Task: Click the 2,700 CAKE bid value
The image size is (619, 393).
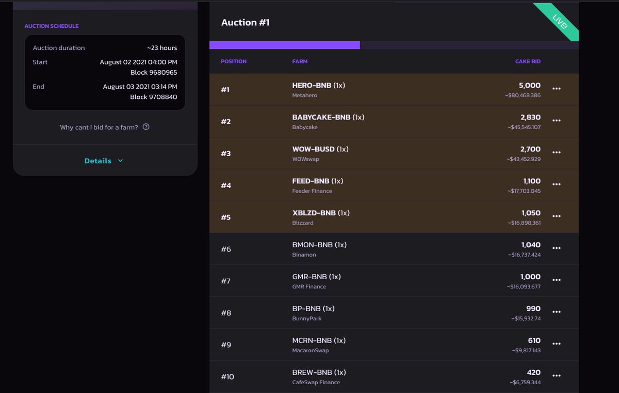Action: [x=530, y=149]
